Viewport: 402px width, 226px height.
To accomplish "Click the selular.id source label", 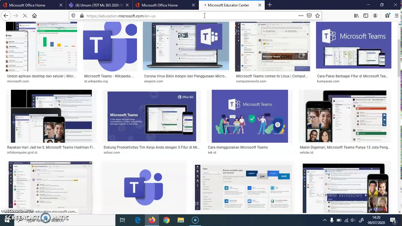I will pyautogui.click(x=307, y=153).
